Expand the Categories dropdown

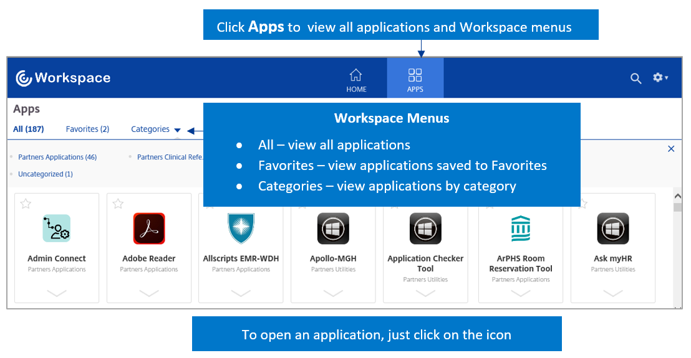(155, 130)
